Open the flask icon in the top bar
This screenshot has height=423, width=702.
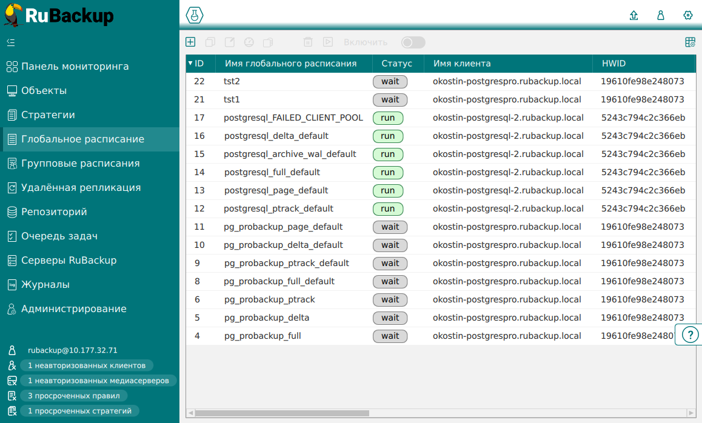click(195, 15)
